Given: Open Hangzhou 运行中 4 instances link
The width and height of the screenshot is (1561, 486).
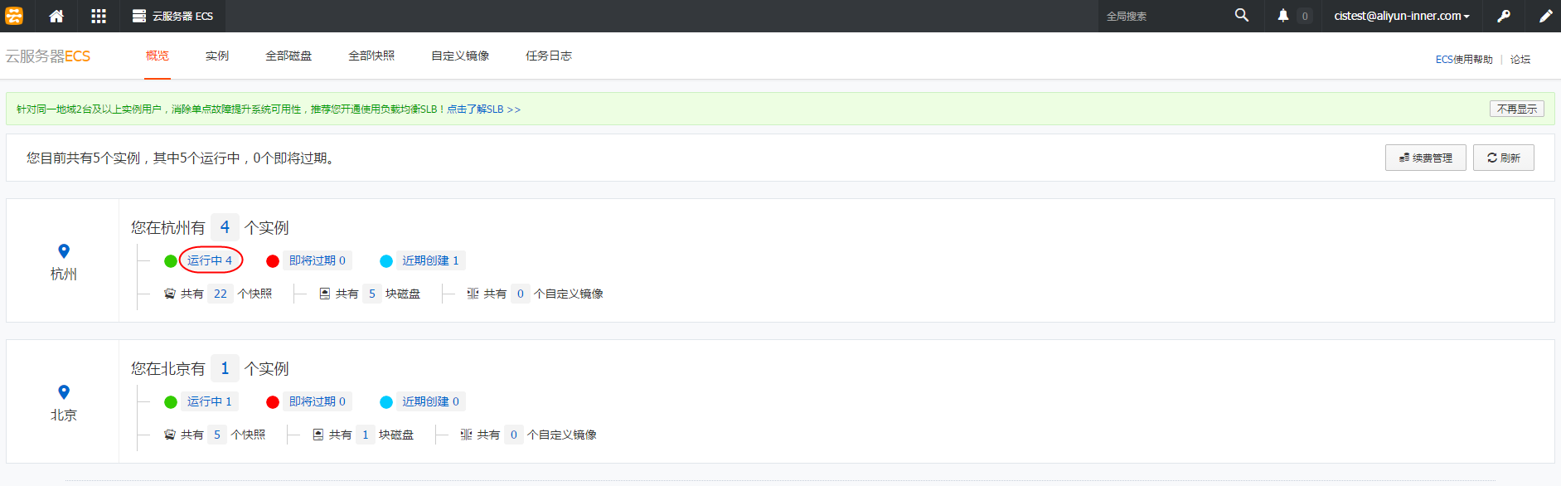Looking at the screenshot, I should point(210,260).
